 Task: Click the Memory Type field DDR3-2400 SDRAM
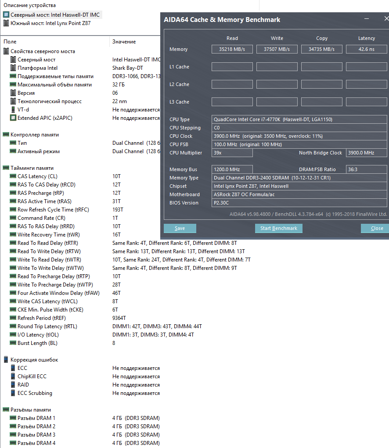click(x=299, y=178)
